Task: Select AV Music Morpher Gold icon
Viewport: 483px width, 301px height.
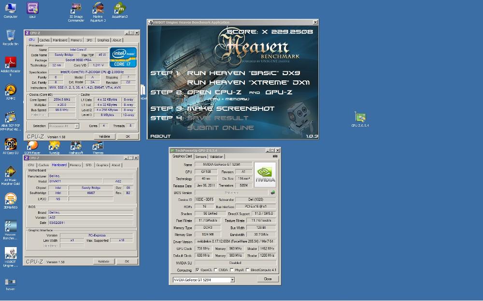Action: pos(11,176)
